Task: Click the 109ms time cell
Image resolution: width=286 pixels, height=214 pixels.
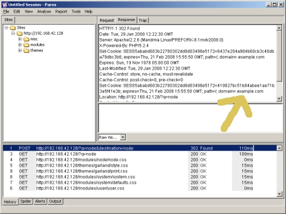Action: (x=246, y=154)
